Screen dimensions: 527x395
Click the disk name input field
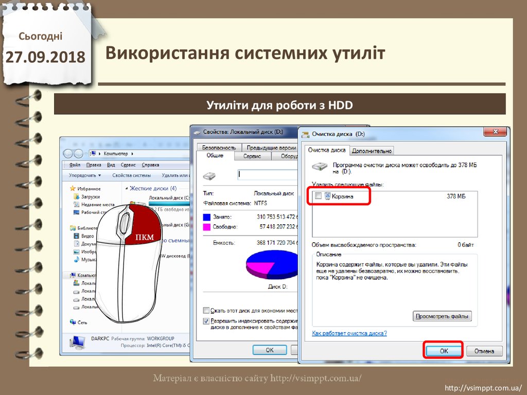[x=268, y=174]
